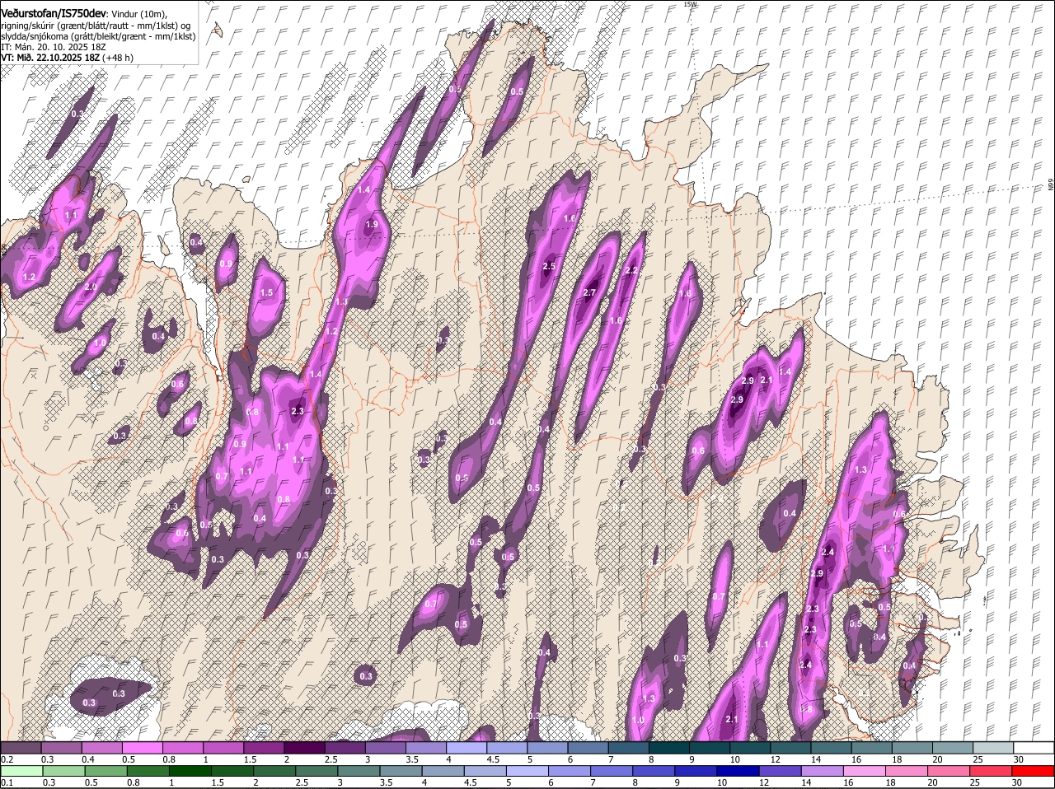1055x789 pixels.
Task: Click snow legend swatch between 4 and 4.5
Action: pos(467,748)
